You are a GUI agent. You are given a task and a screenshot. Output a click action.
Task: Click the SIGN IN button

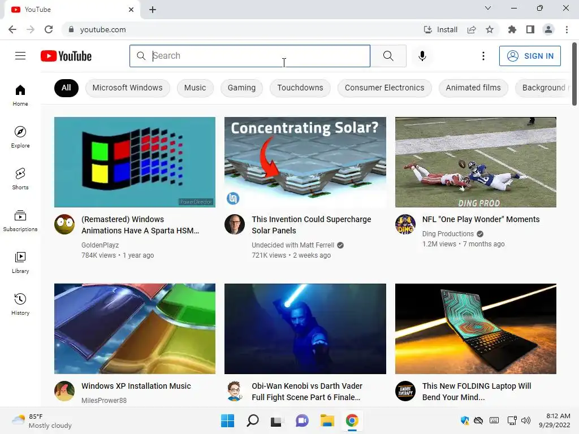click(529, 56)
